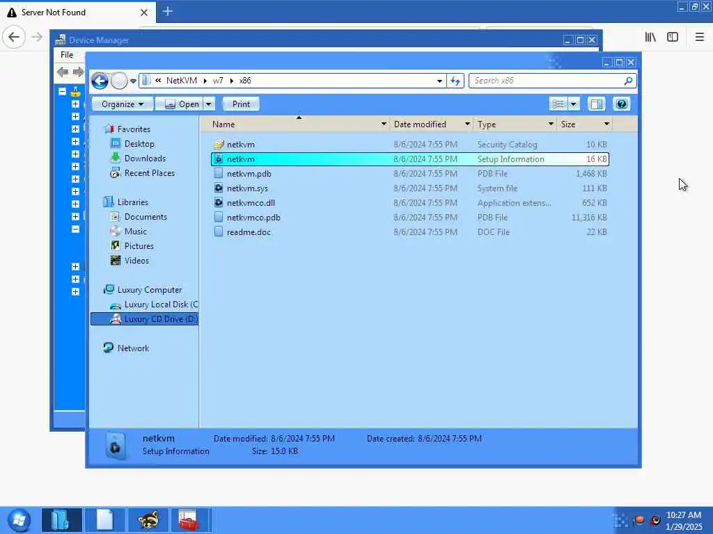713x534 pixels.
Task: Click NetKVM in the address breadcrumb
Action: click(182, 81)
